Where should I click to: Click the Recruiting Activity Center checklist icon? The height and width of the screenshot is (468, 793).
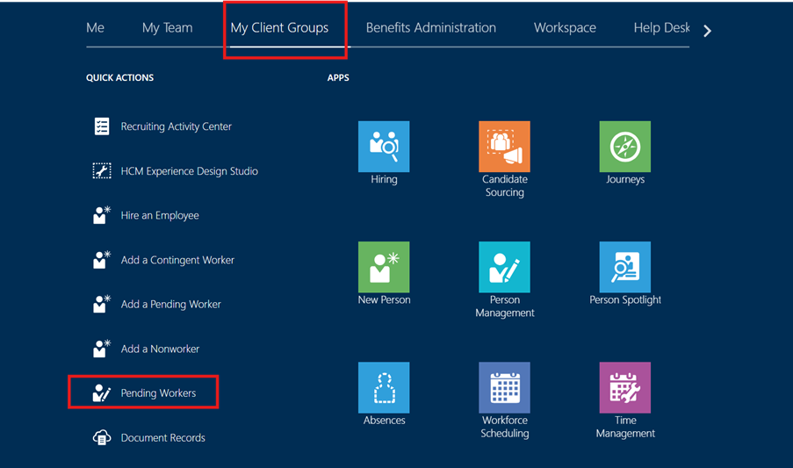102,126
